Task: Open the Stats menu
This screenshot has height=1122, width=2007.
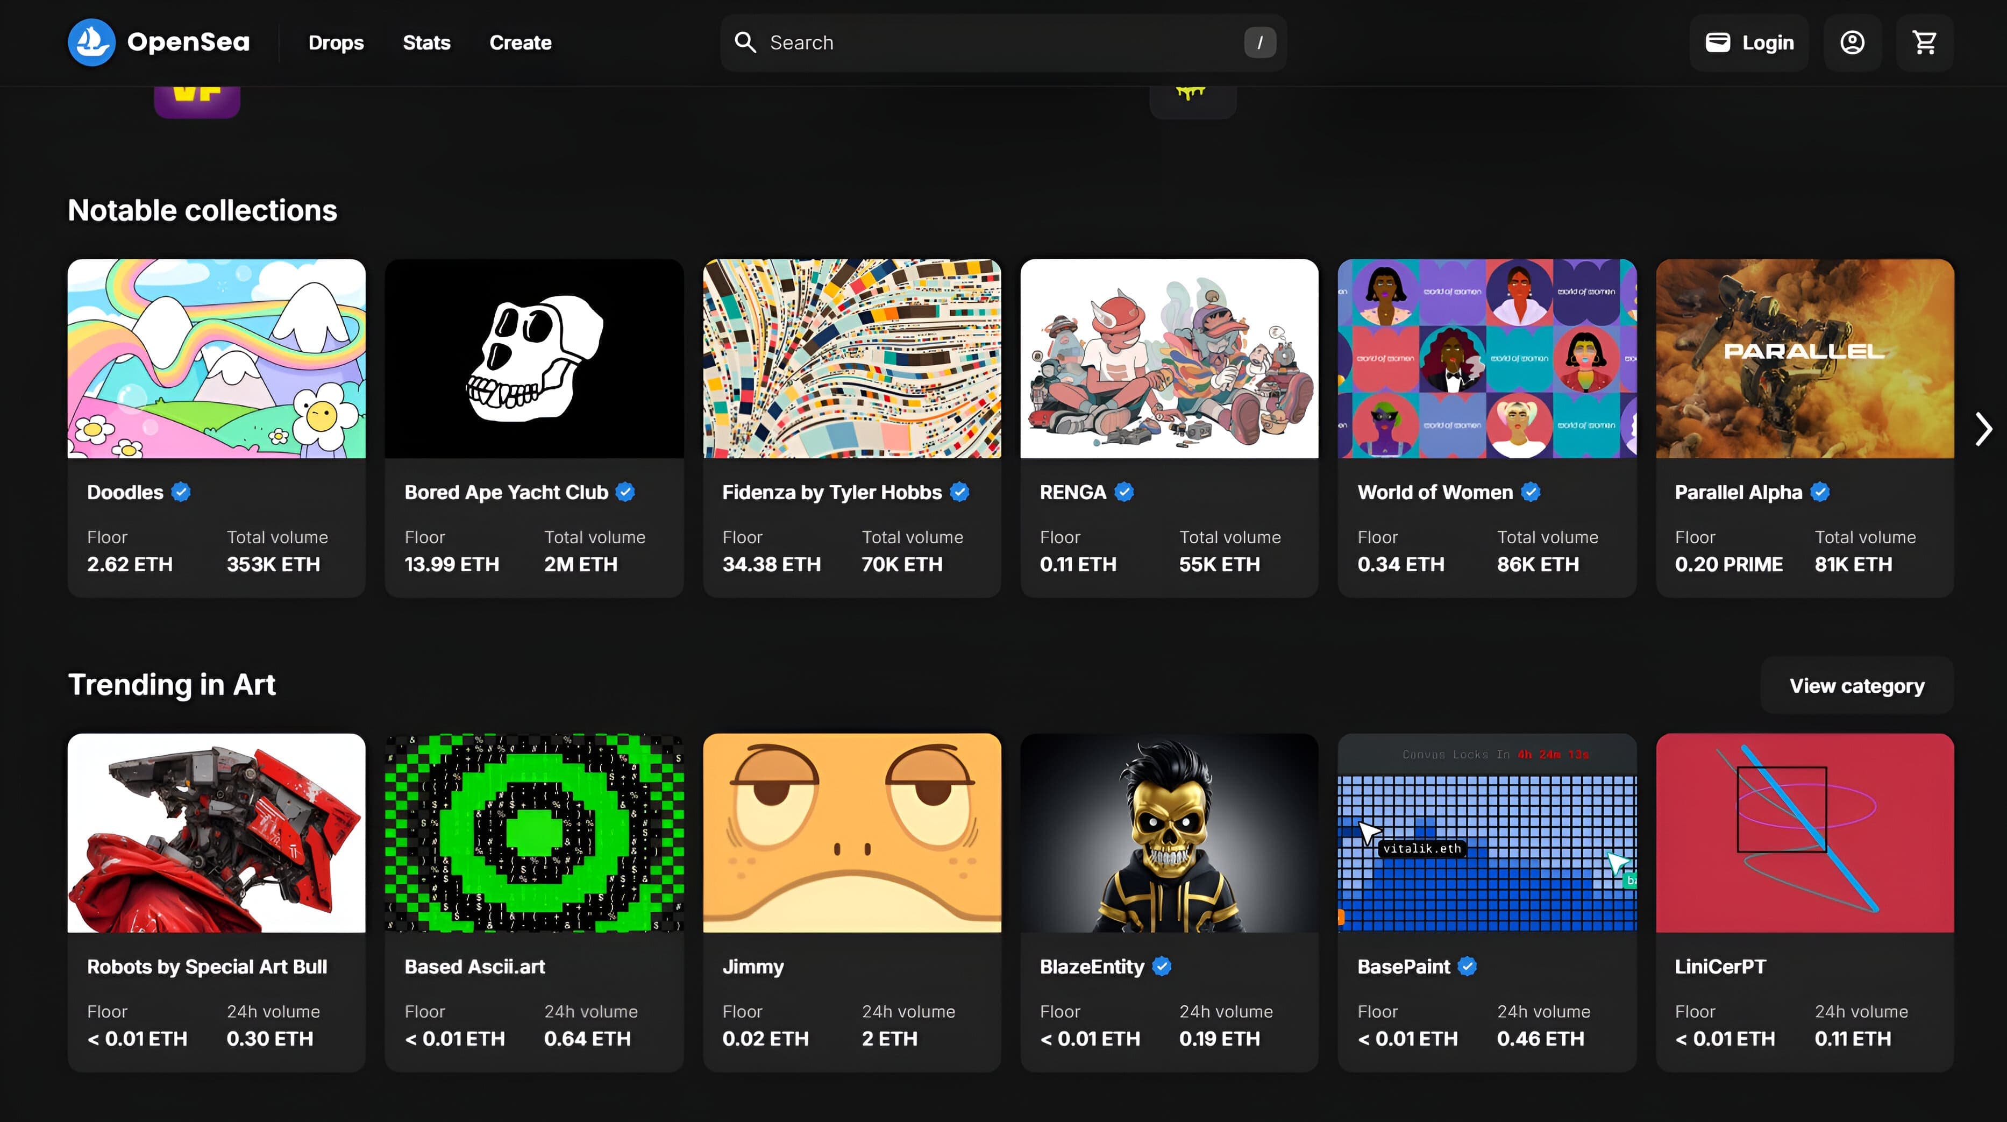Action: click(426, 43)
